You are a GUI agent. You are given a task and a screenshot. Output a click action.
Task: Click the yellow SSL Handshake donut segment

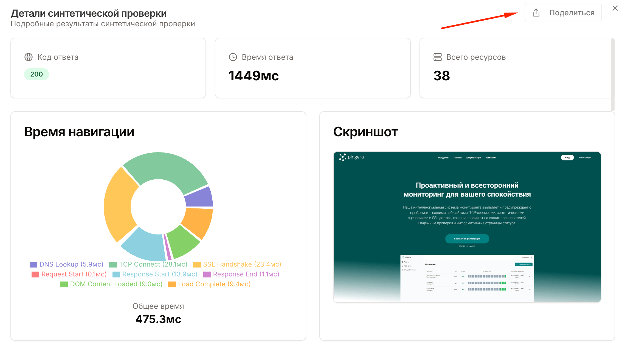(118, 204)
